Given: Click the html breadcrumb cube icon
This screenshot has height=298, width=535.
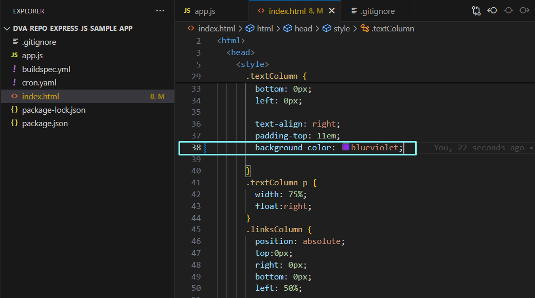Looking at the screenshot, I should (251, 29).
